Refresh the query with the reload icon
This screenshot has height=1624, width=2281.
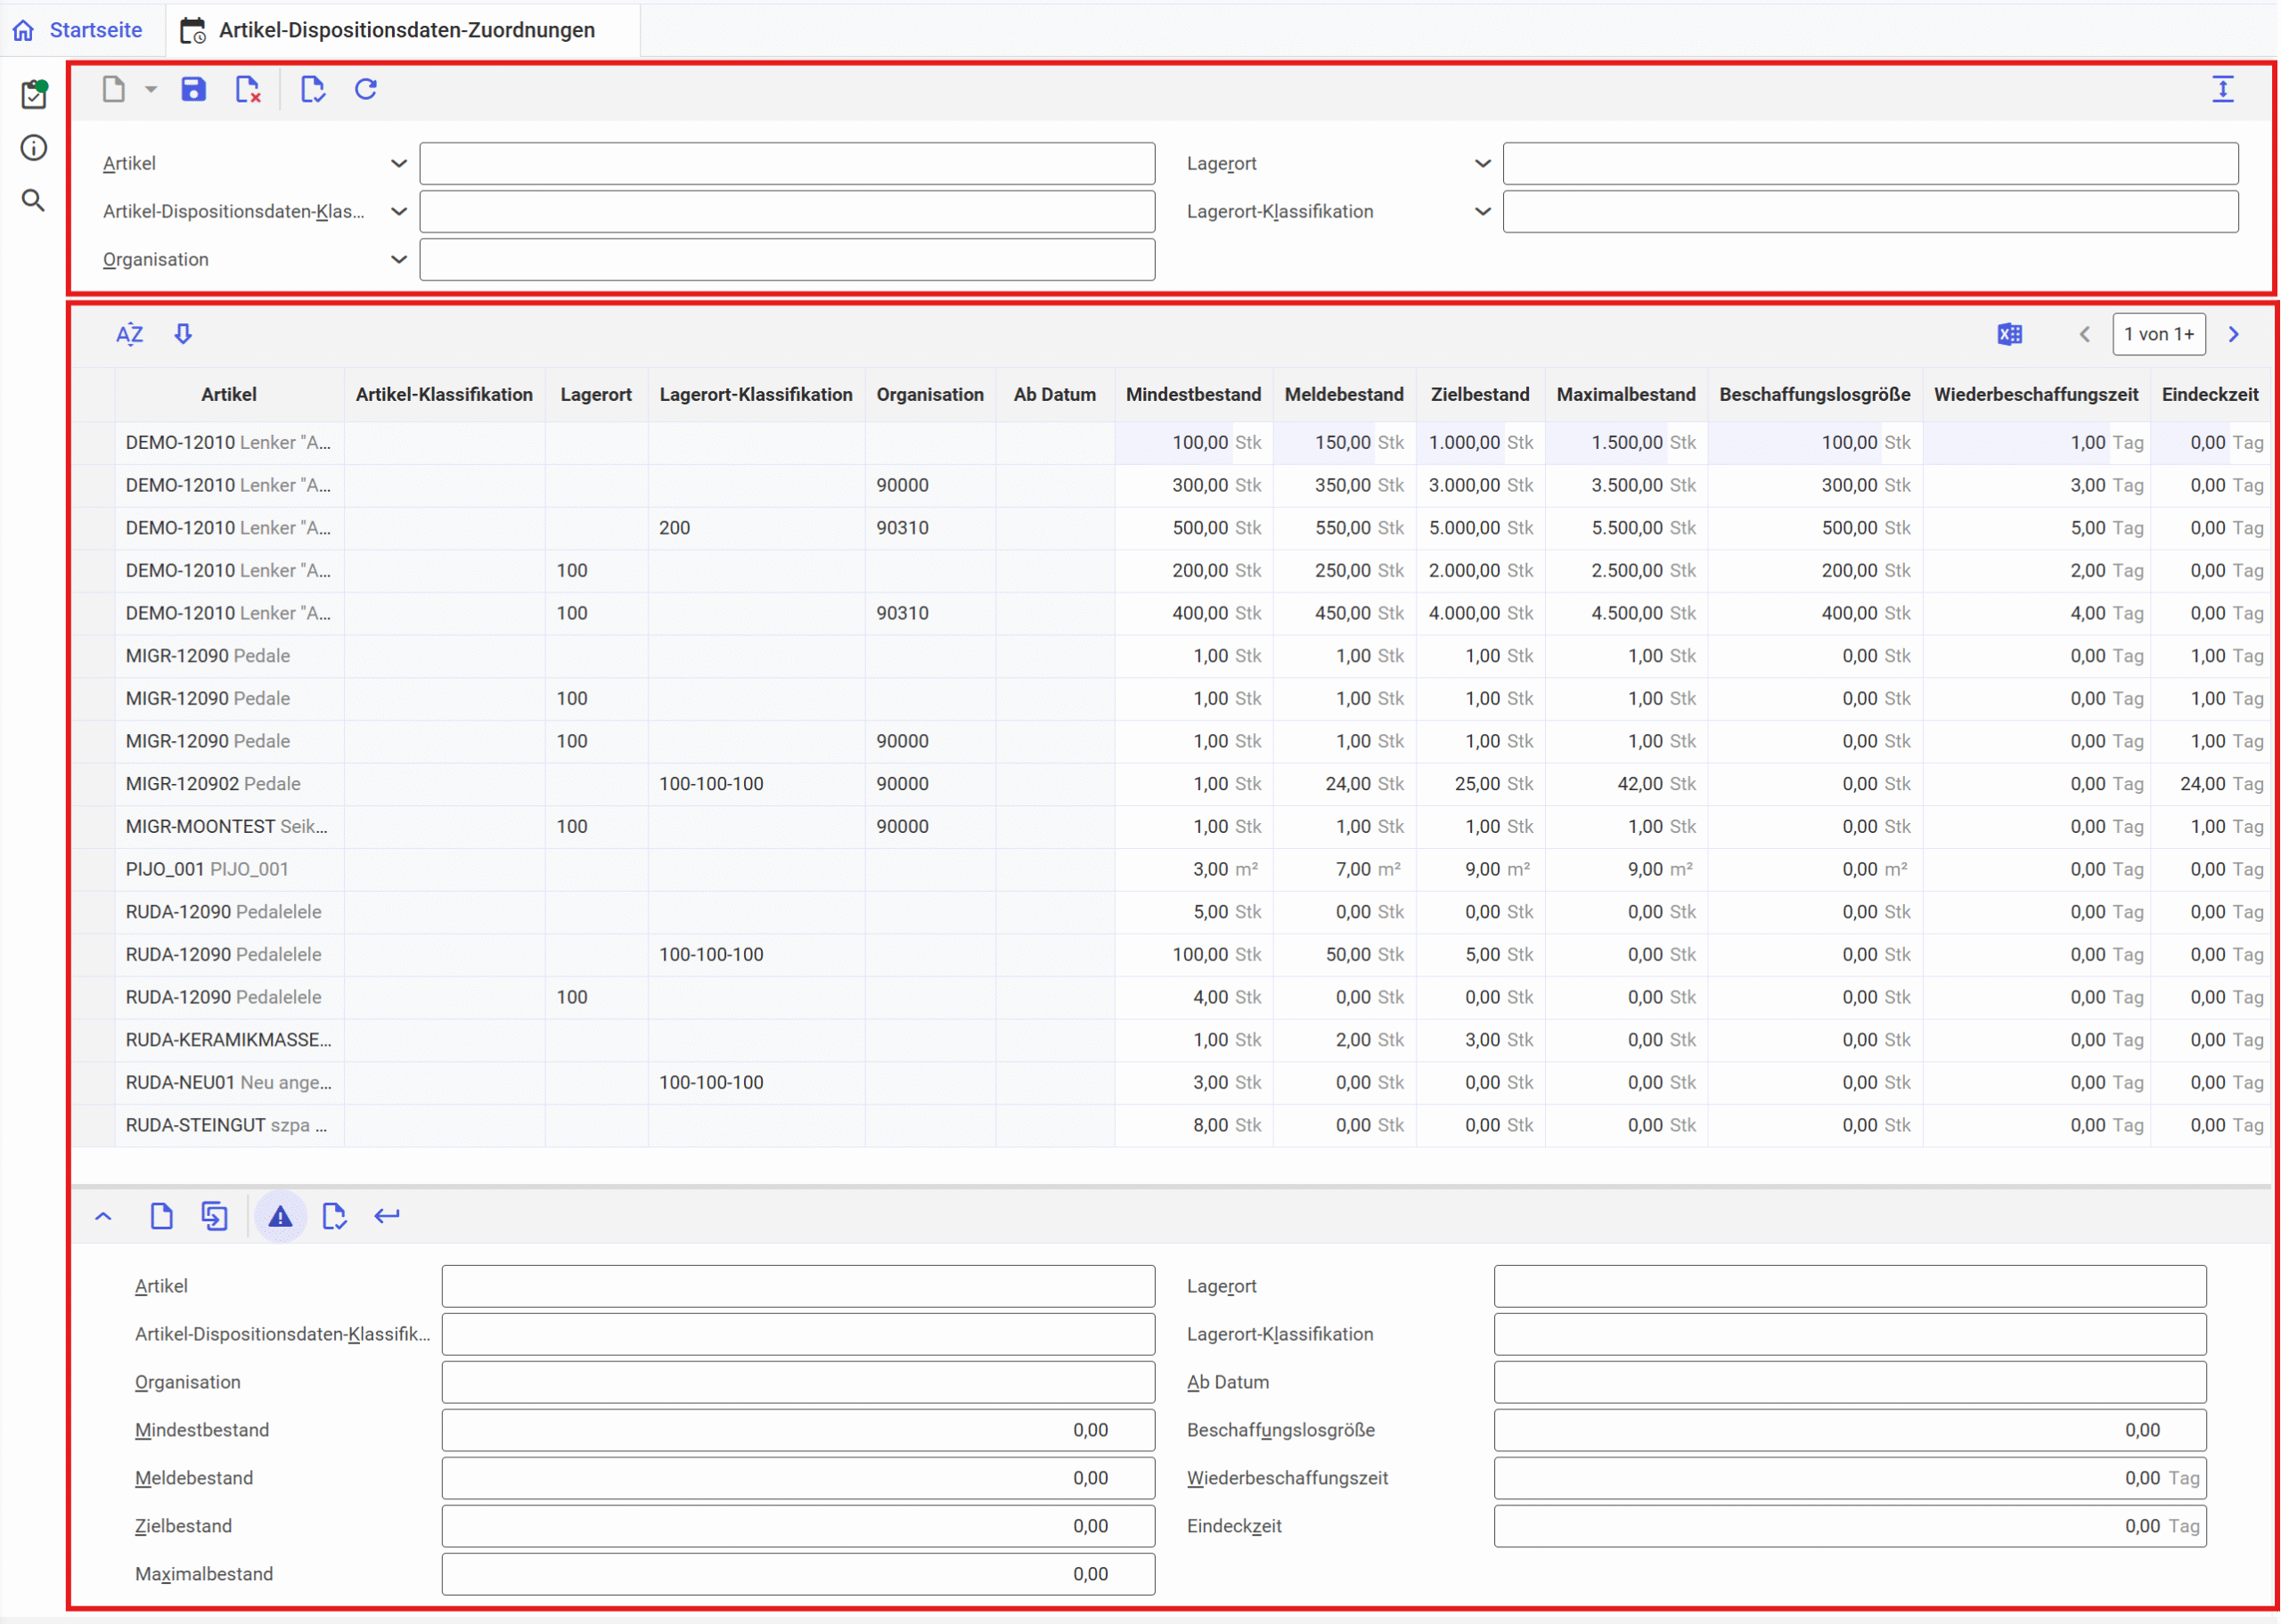366,89
